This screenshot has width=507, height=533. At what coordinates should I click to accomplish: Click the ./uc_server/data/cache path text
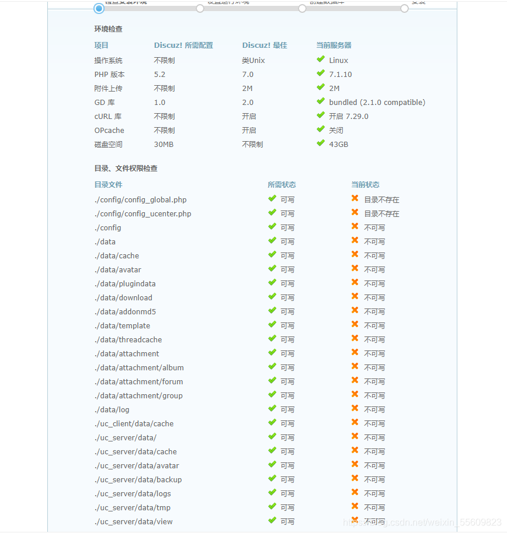click(136, 452)
